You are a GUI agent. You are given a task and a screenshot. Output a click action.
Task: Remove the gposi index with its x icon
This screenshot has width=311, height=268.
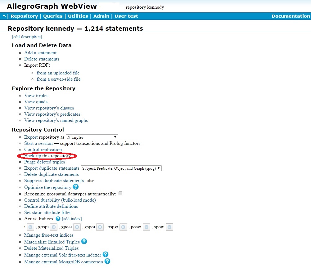pyautogui.click(x=77, y=227)
